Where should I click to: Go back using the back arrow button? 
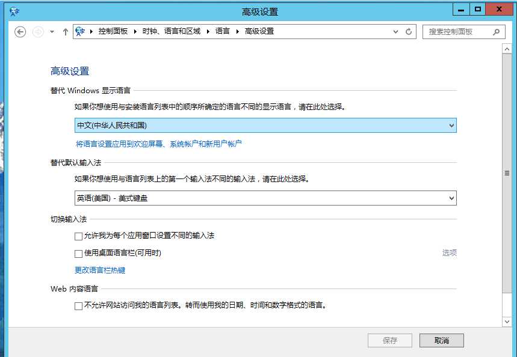20,32
